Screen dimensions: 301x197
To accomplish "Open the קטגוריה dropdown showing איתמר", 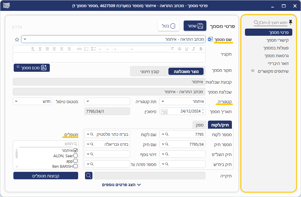I will click(182, 101).
